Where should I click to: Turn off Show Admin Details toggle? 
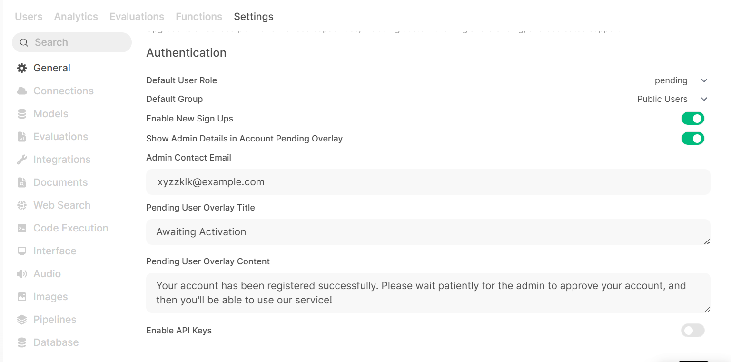coord(693,139)
